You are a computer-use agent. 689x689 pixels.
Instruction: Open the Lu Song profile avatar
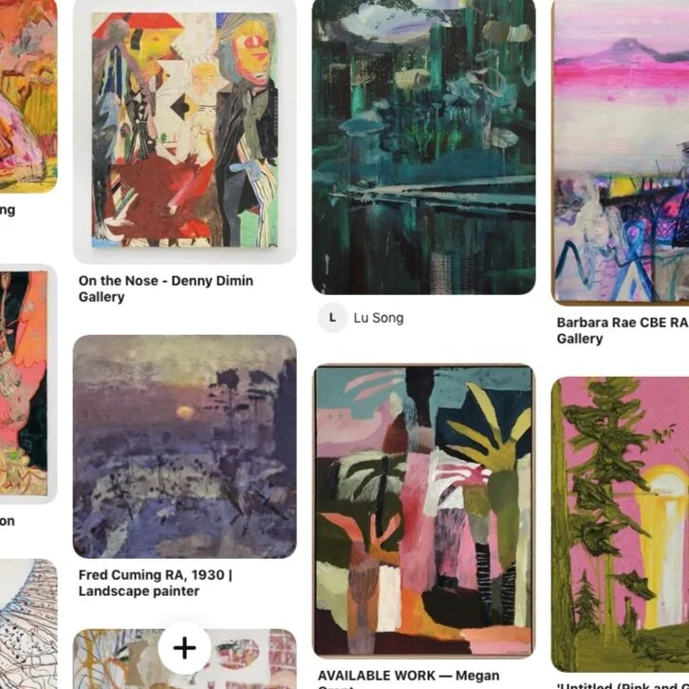tap(332, 318)
